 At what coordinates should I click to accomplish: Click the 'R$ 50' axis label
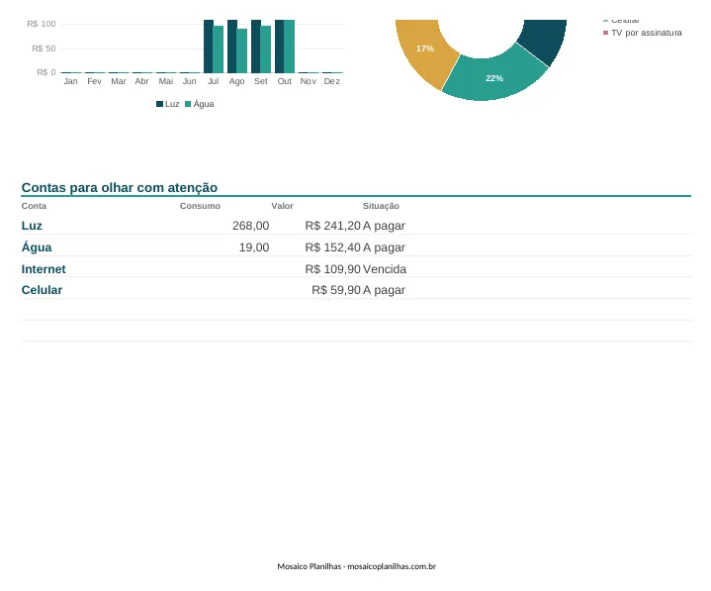[44, 49]
